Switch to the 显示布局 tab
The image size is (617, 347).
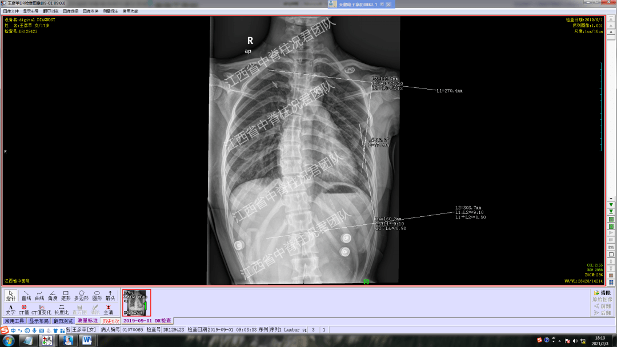pyautogui.click(x=39, y=321)
